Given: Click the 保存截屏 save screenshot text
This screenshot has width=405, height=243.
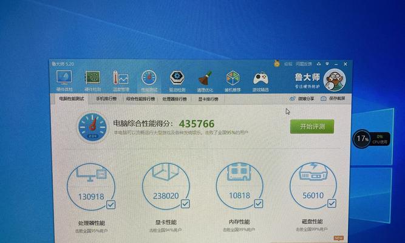Looking at the screenshot, I should pos(337,98).
